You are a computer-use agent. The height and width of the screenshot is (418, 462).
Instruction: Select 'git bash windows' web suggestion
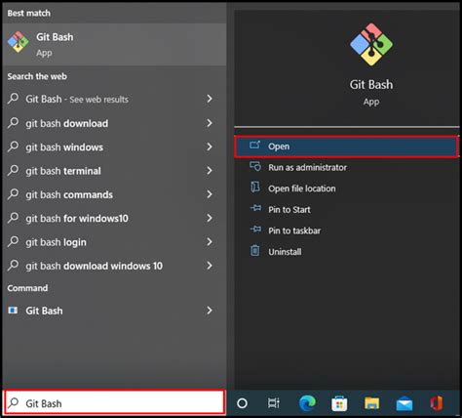(x=114, y=146)
